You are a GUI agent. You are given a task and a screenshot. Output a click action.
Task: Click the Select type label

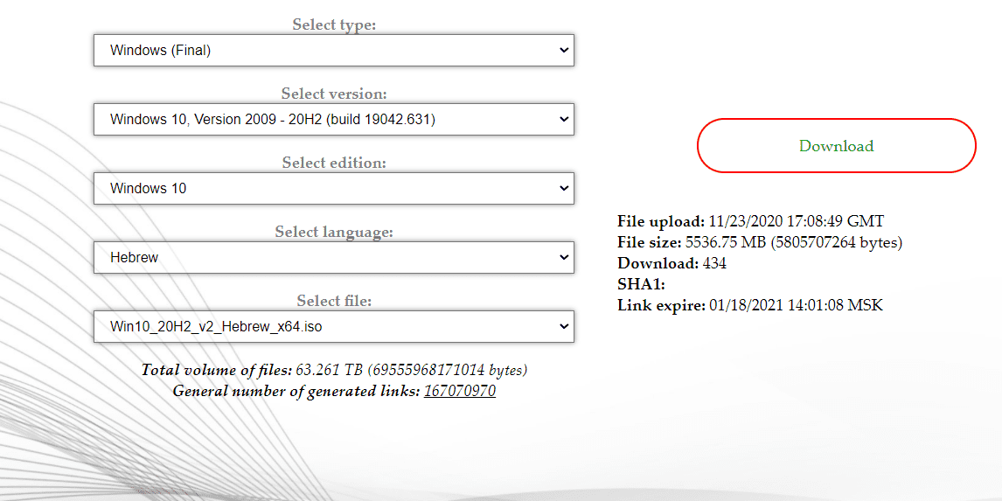click(334, 25)
